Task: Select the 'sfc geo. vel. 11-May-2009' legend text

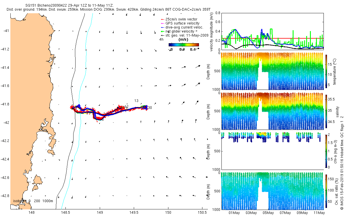Action: tap(187, 35)
